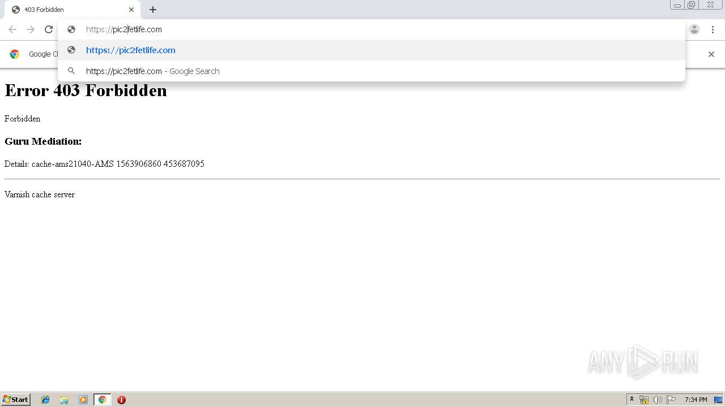Open Windows Explorer folder from taskbar
725x407 pixels.
click(x=64, y=400)
